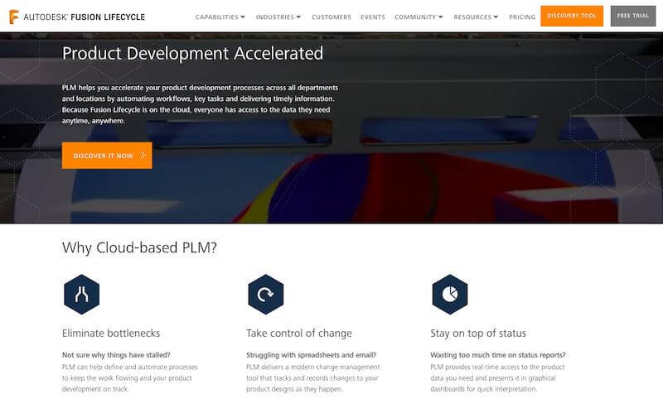Open the Events menu item
Image resolution: width=663 pixels, height=413 pixels.
(x=373, y=17)
